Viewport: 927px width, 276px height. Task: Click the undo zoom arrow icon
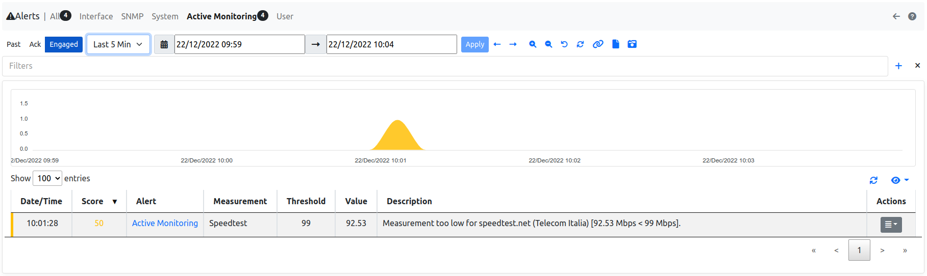click(x=564, y=44)
